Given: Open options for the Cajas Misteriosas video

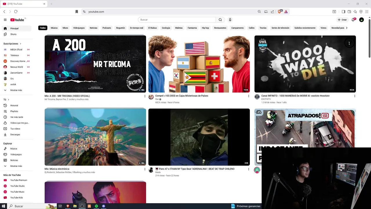Looking at the screenshot, I should (248, 96).
